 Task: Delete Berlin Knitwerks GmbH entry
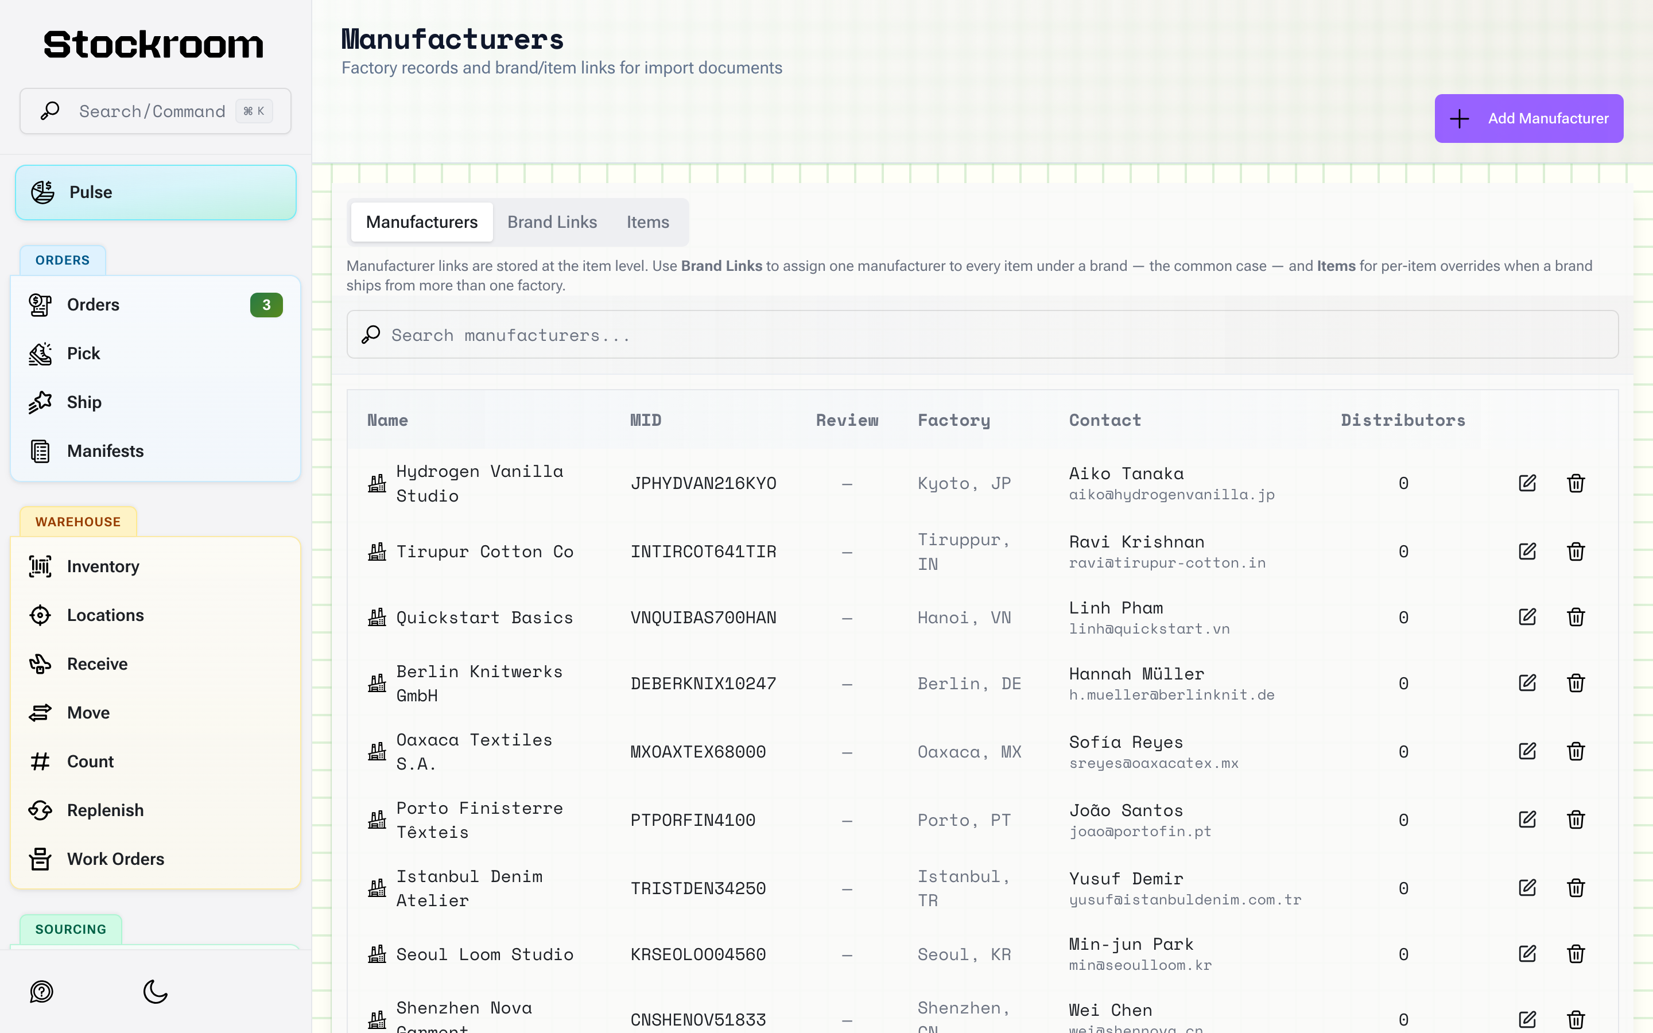(x=1576, y=683)
